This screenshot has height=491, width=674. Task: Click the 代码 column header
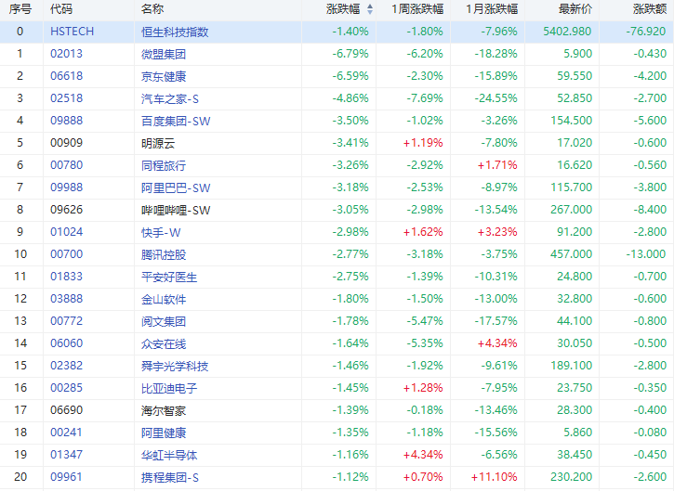(61, 9)
